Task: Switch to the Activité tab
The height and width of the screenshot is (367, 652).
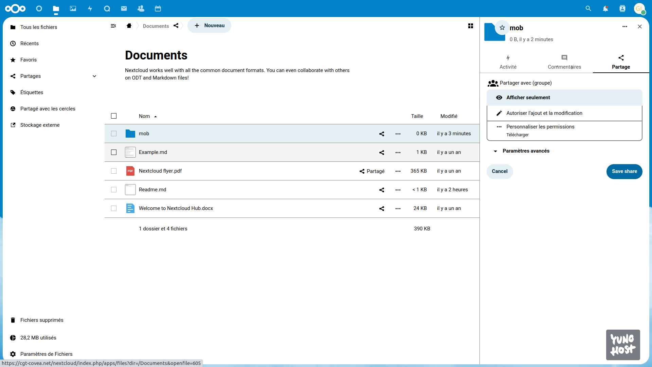Action: tap(508, 62)
